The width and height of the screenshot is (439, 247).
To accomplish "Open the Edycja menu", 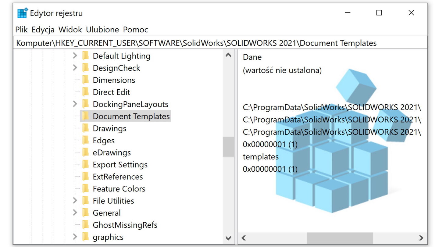I will (43, 30).
